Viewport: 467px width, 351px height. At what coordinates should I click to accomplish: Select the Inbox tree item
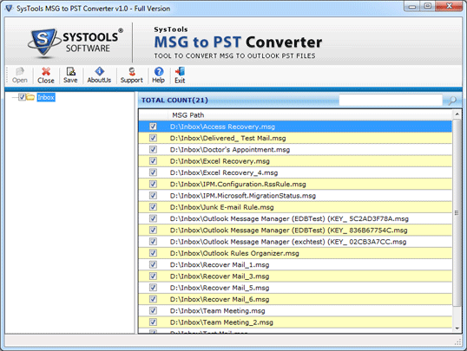pyautogui.click(x=46, y=97)
